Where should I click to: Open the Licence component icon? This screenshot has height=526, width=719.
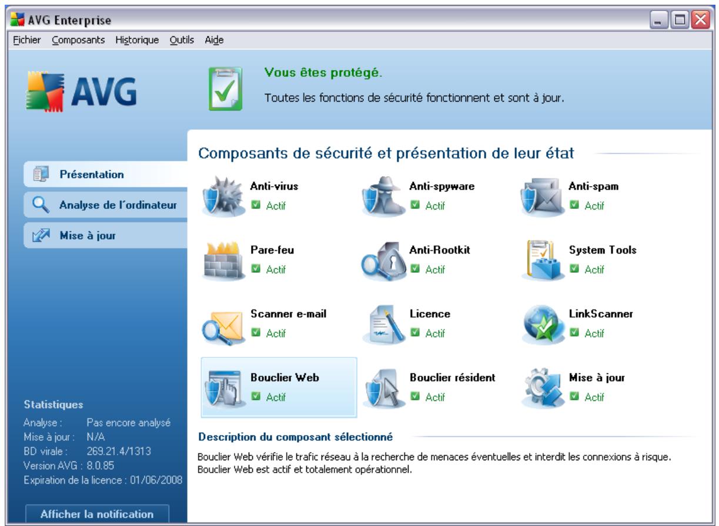coord(383,325)
